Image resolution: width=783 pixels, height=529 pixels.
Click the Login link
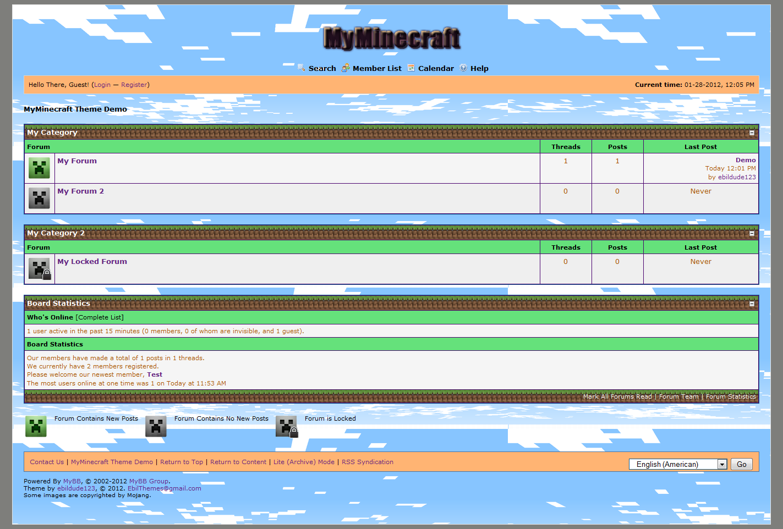coord(102,85)
